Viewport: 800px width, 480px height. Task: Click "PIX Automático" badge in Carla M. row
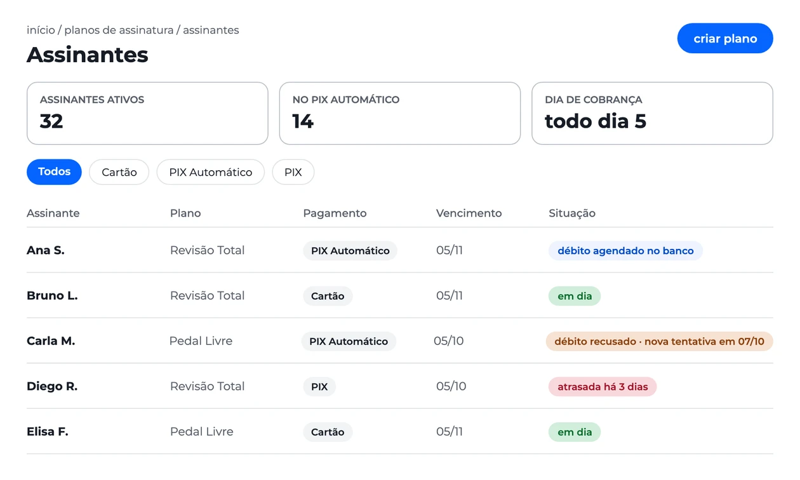tap(349, 342)
